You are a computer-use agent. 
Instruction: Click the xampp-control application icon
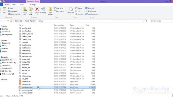(x=20, y=87)
